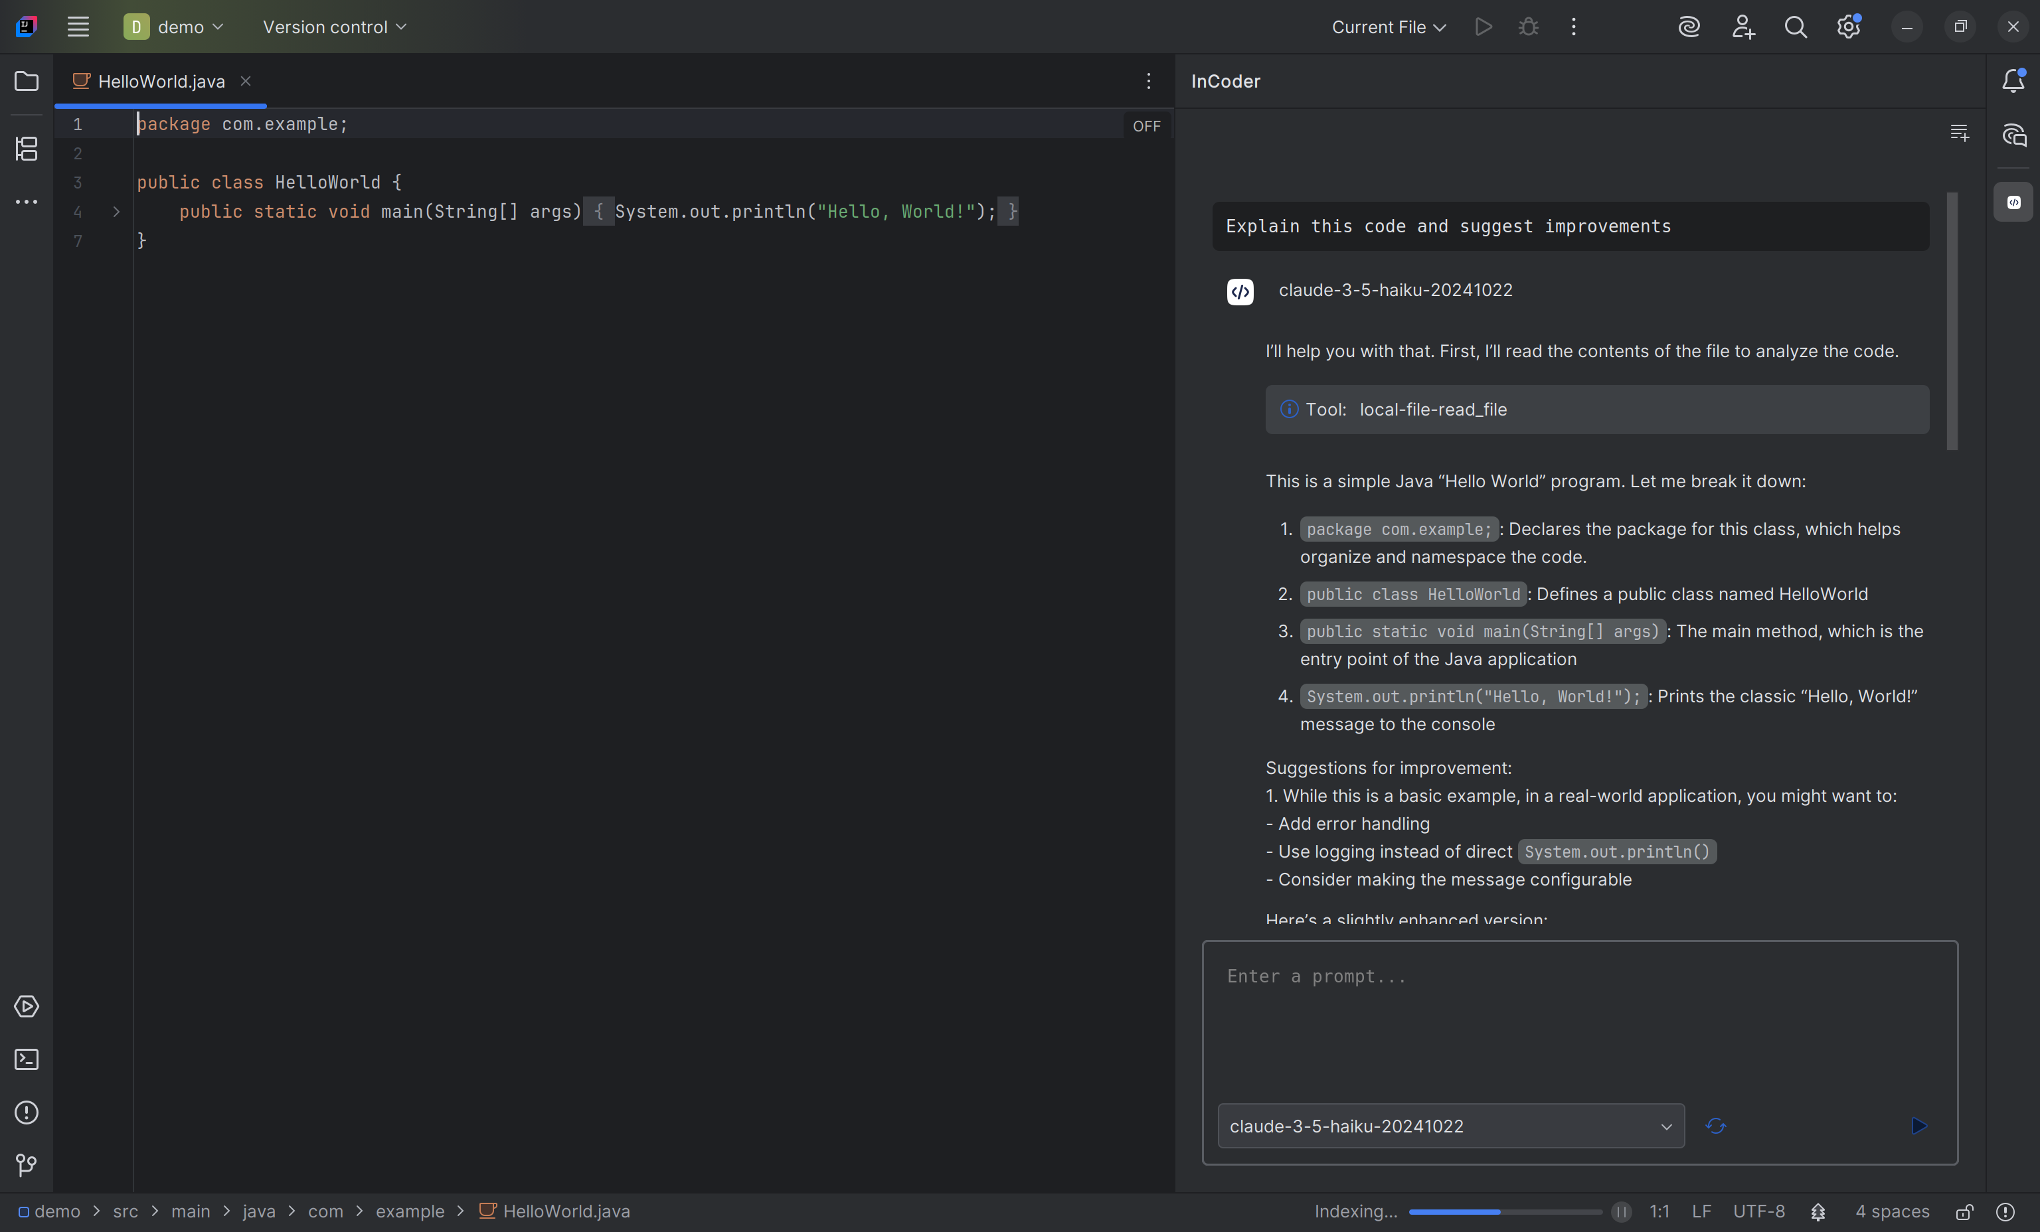Image resolution: width=2040 pixels, height=1232 pixels.
Task: Select the HelloWorld.java editor tab
Action: (x=161, y=81)
